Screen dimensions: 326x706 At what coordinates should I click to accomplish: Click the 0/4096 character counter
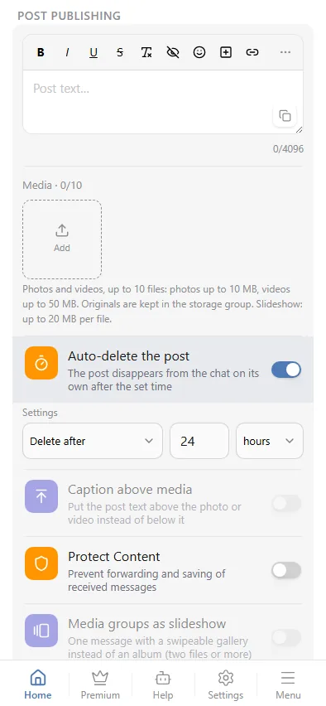coord(288,148)
